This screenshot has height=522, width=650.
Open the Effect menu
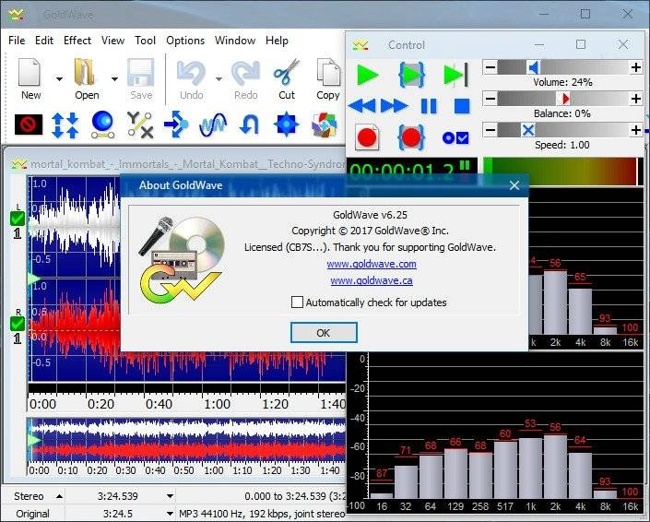[77, 41]
